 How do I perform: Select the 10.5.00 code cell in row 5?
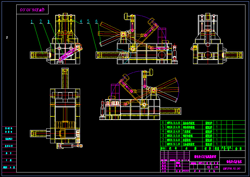174,127
